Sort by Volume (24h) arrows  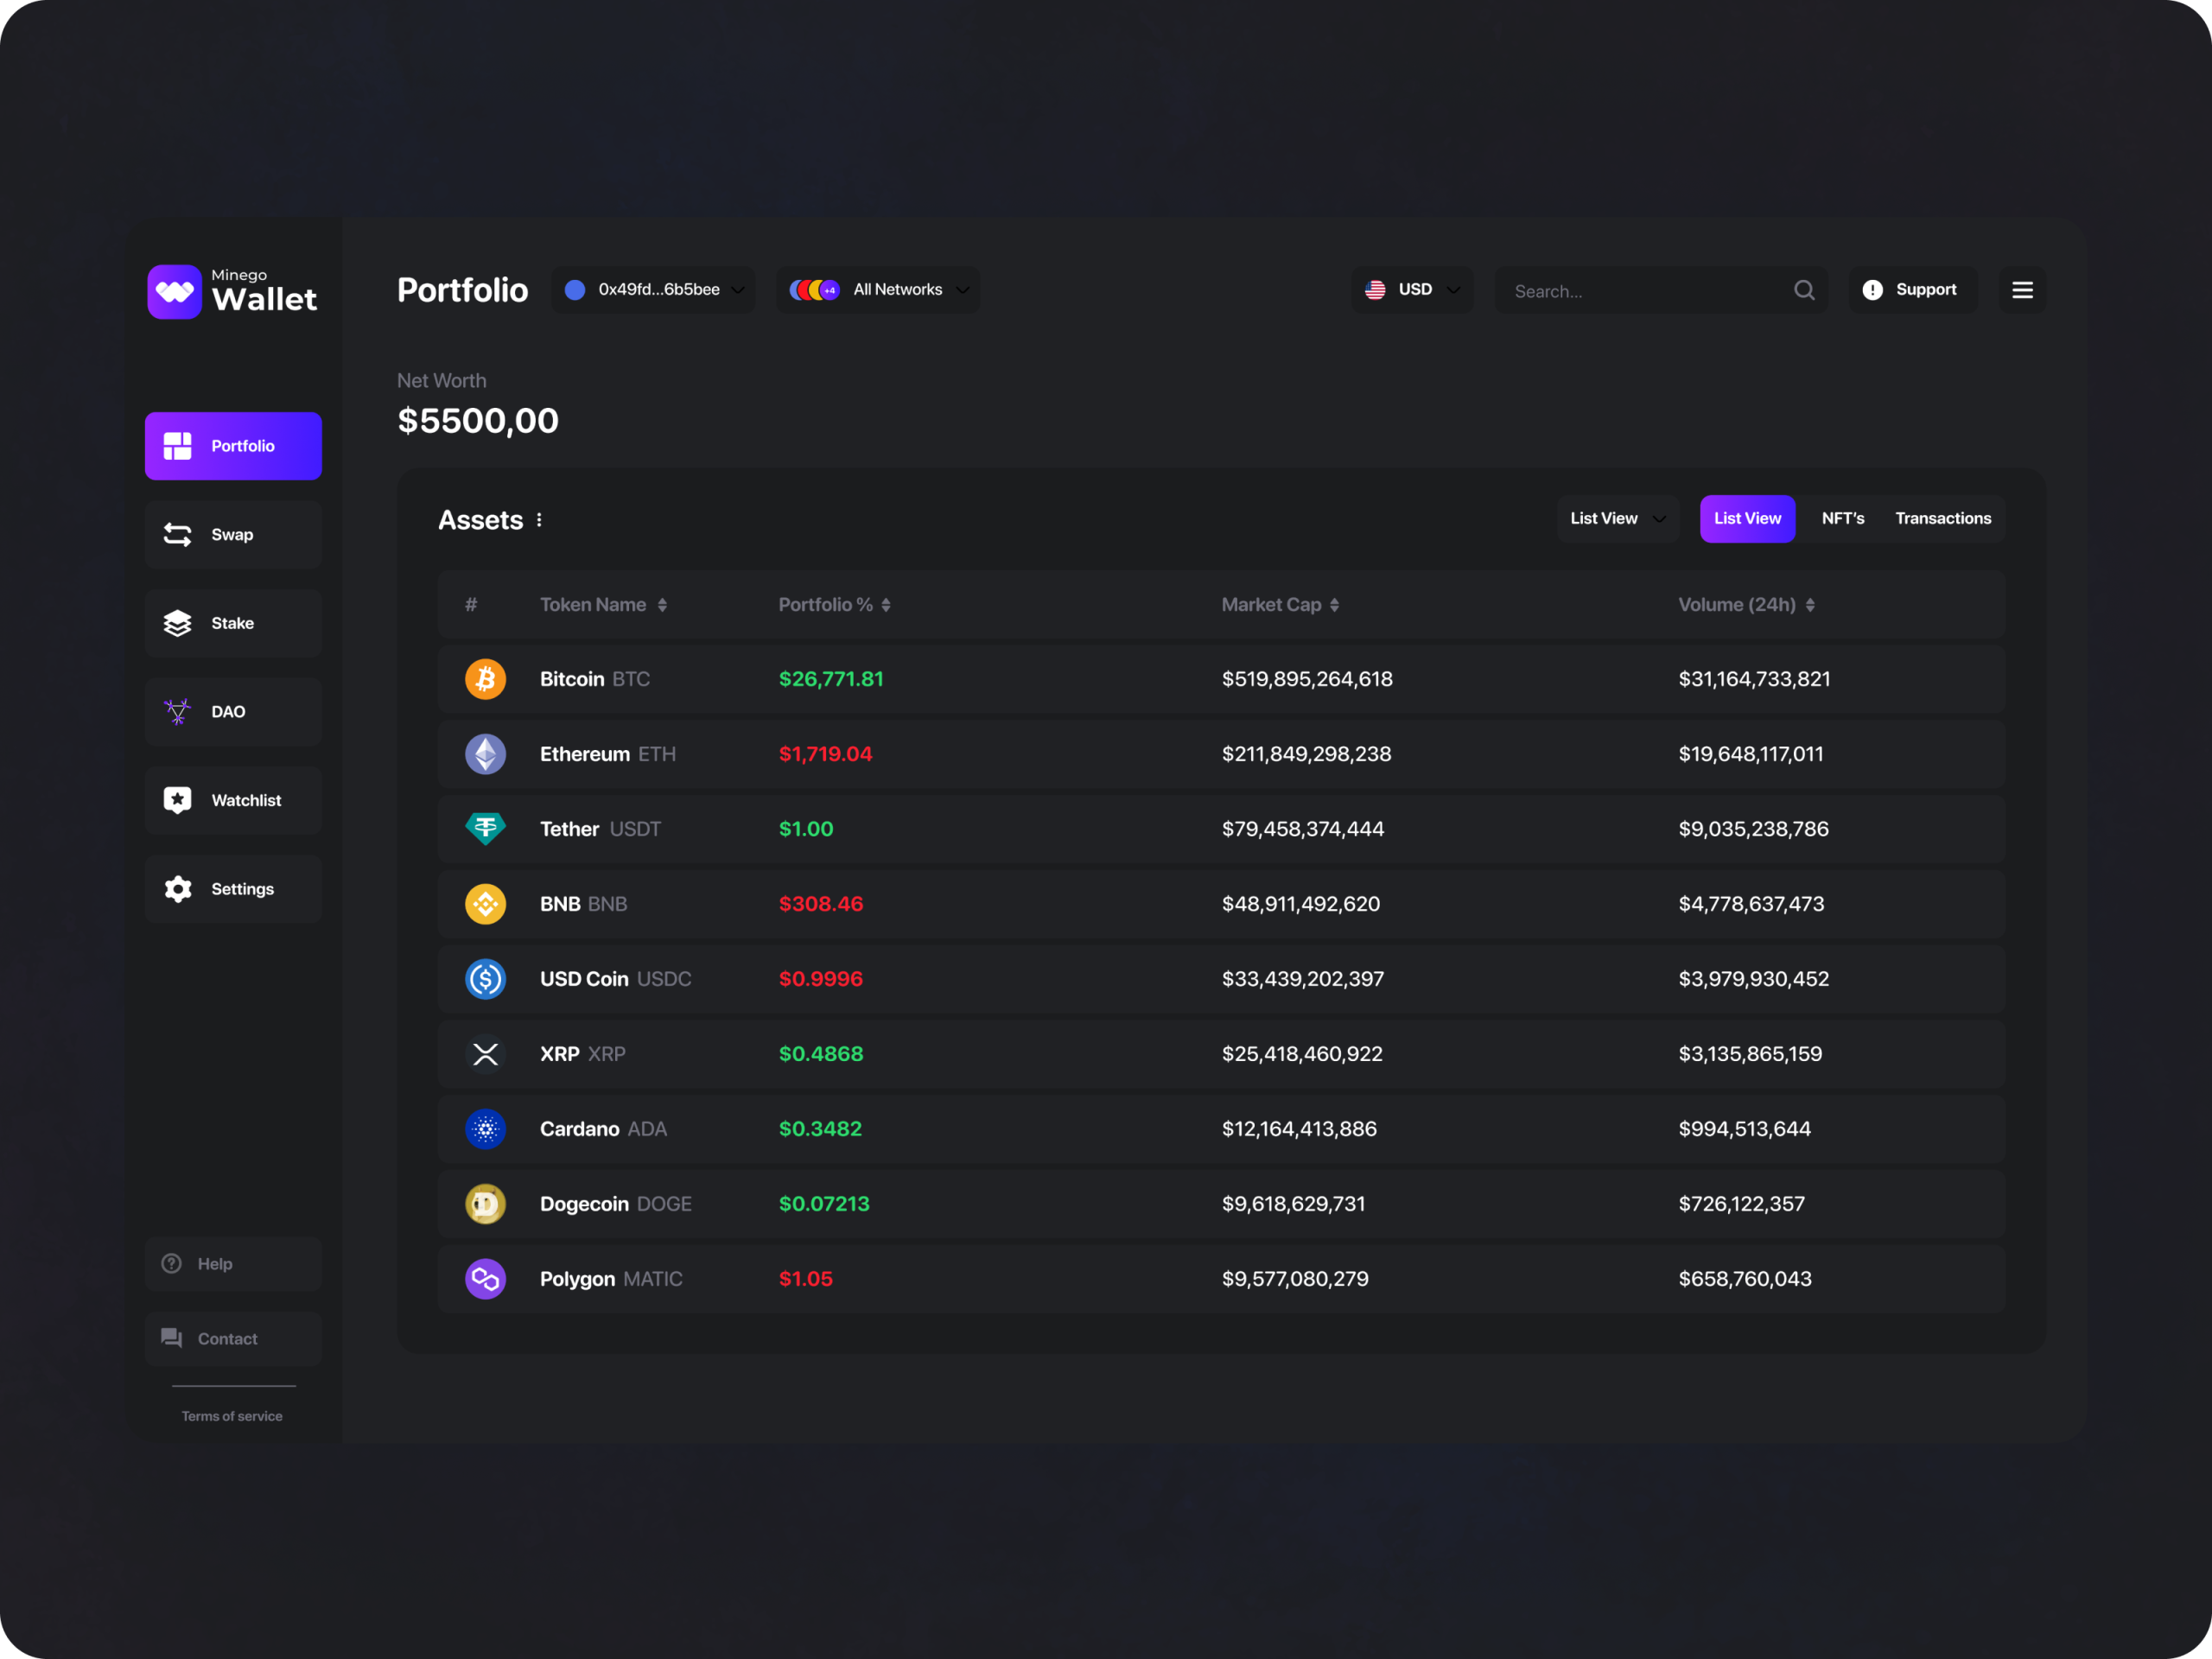point(1810,605)
